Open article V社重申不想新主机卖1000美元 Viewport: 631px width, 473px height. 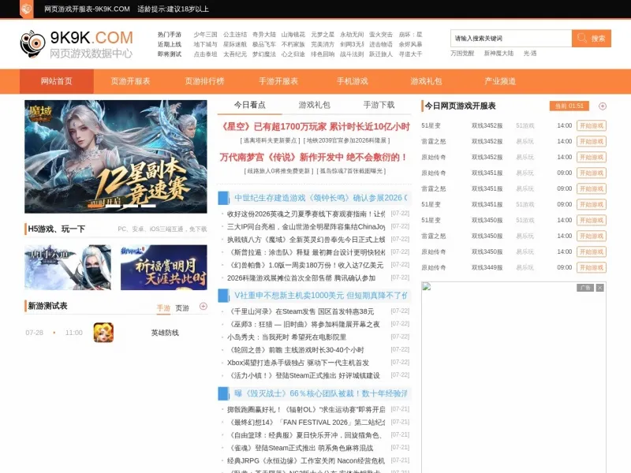coord(321,295)
